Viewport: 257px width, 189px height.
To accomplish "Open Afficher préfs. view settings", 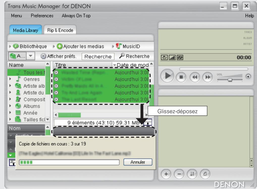I will (58, 56).
